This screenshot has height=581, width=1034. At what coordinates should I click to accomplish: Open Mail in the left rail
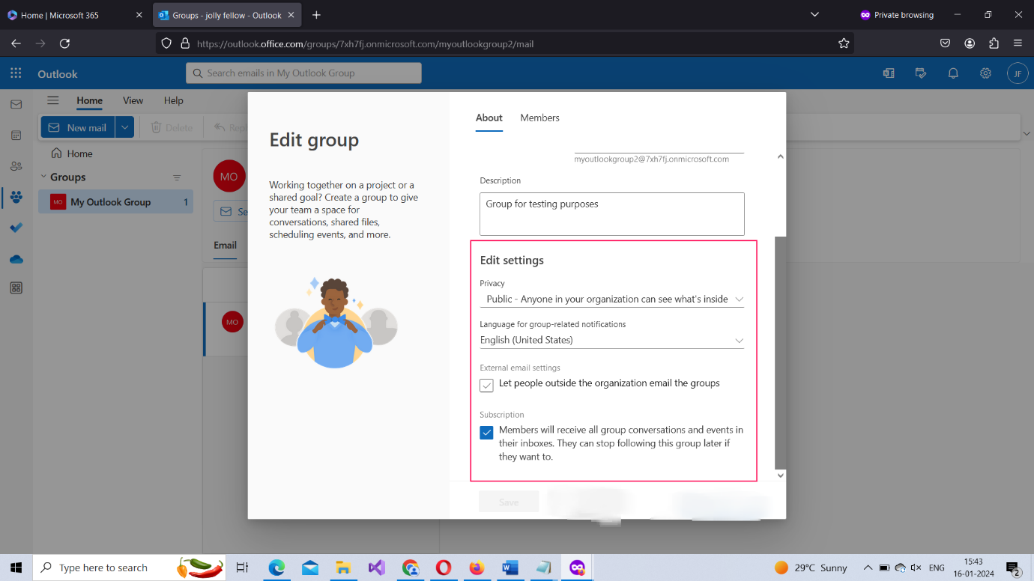pyautogui.click(x=16, y=105)
